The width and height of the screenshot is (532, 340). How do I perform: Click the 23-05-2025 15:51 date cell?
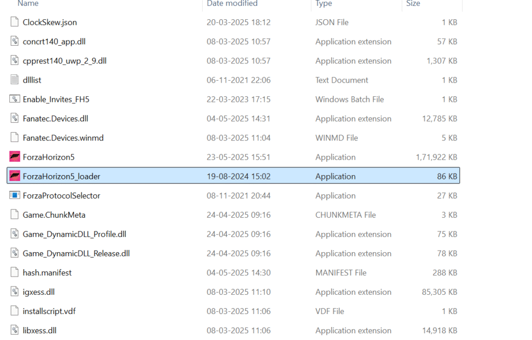click(238, 157)
